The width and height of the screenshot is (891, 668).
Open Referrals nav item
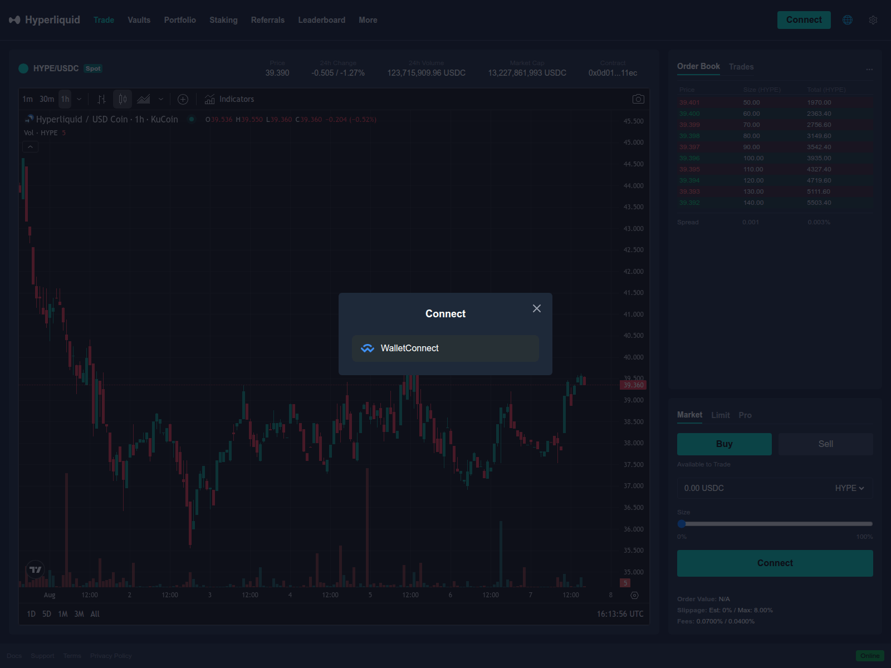coord(268,20)
